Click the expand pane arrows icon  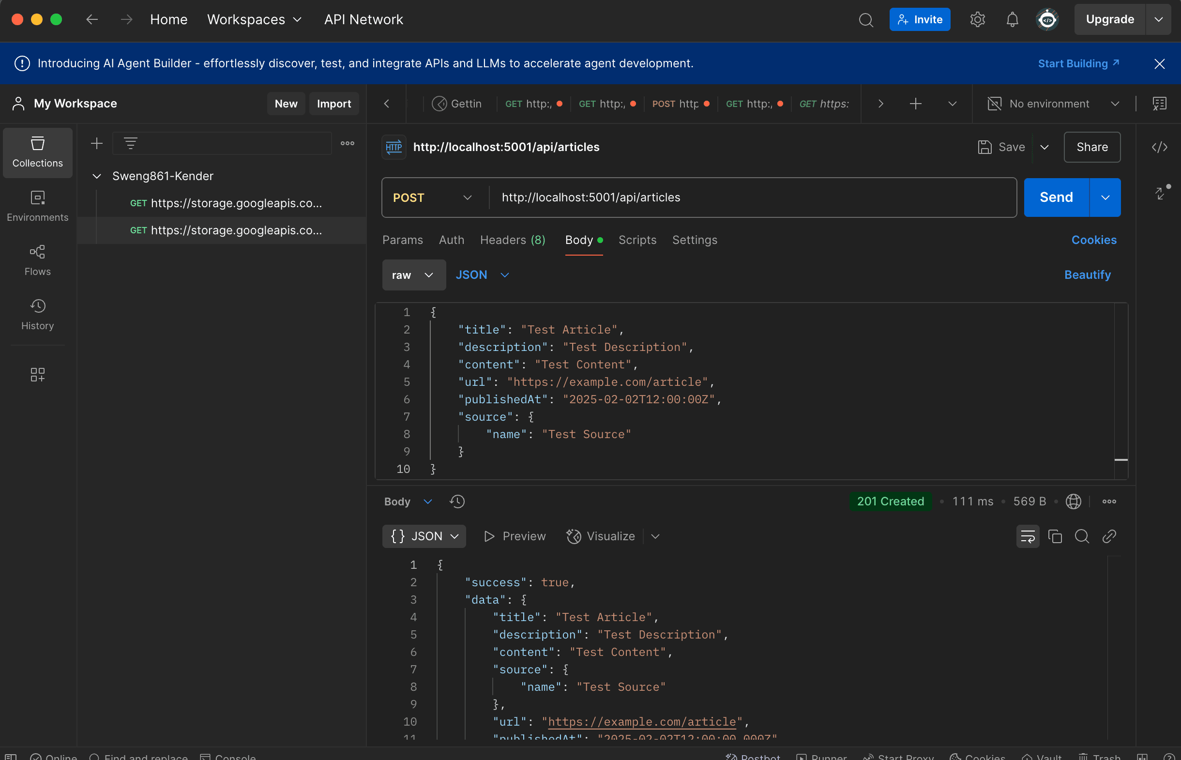(x=1161, y=193)
